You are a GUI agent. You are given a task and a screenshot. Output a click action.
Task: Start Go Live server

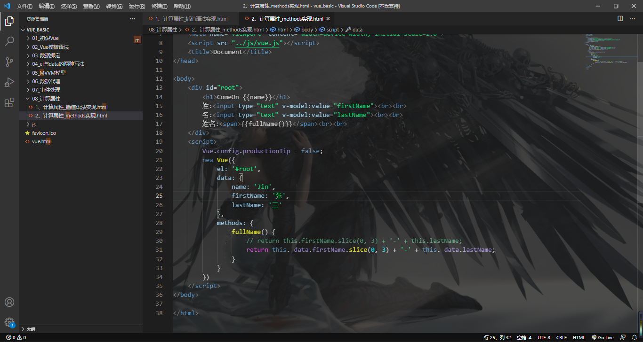pos(603,337)
